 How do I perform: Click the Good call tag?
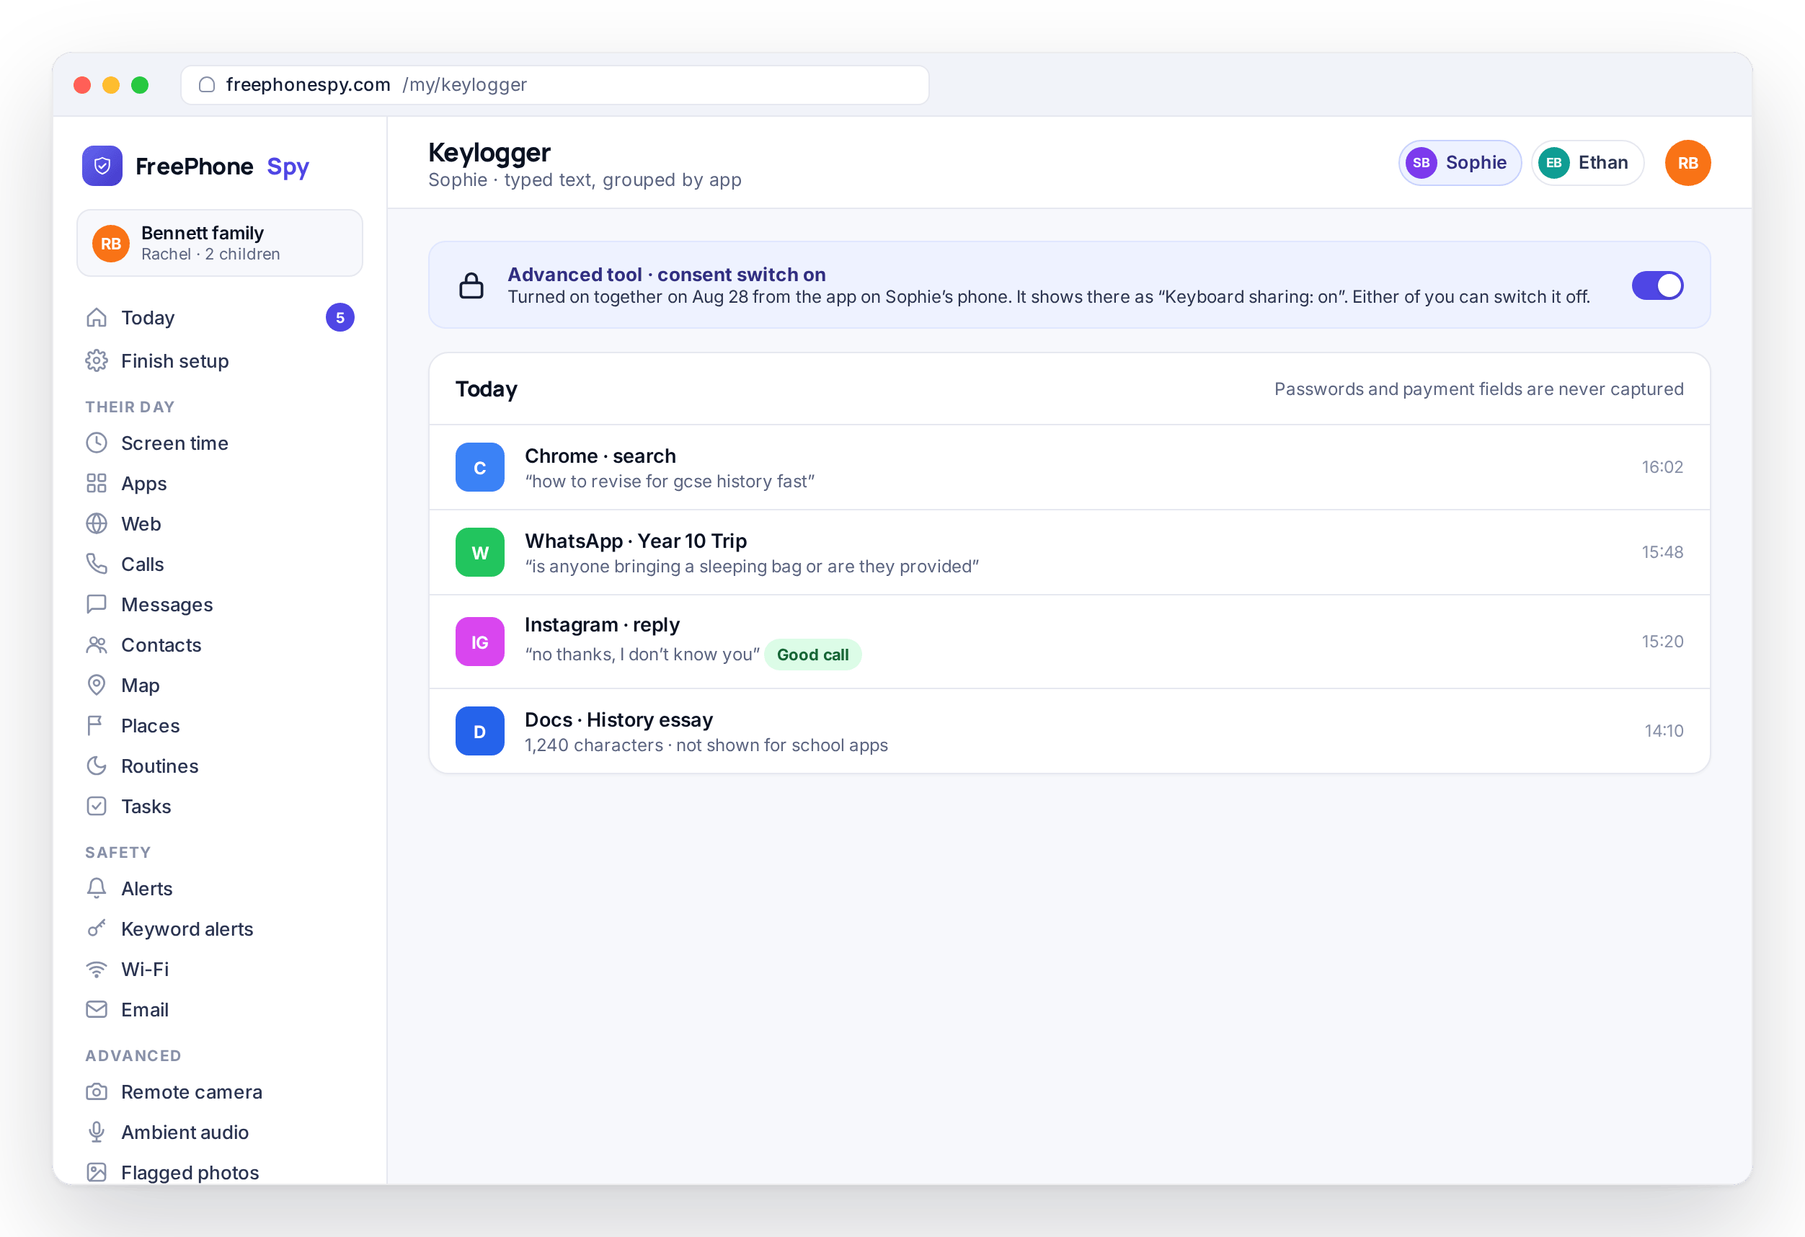pos(812,655)
